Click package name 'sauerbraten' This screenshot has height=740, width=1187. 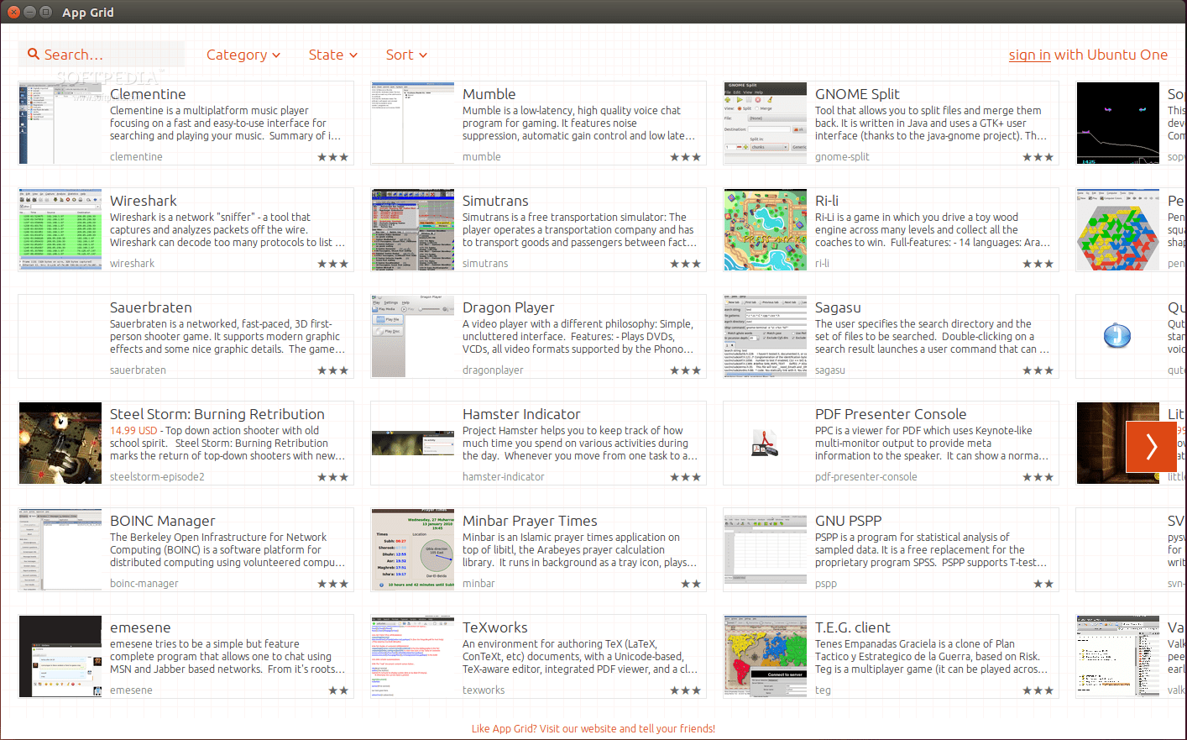(x=138, y=370)
